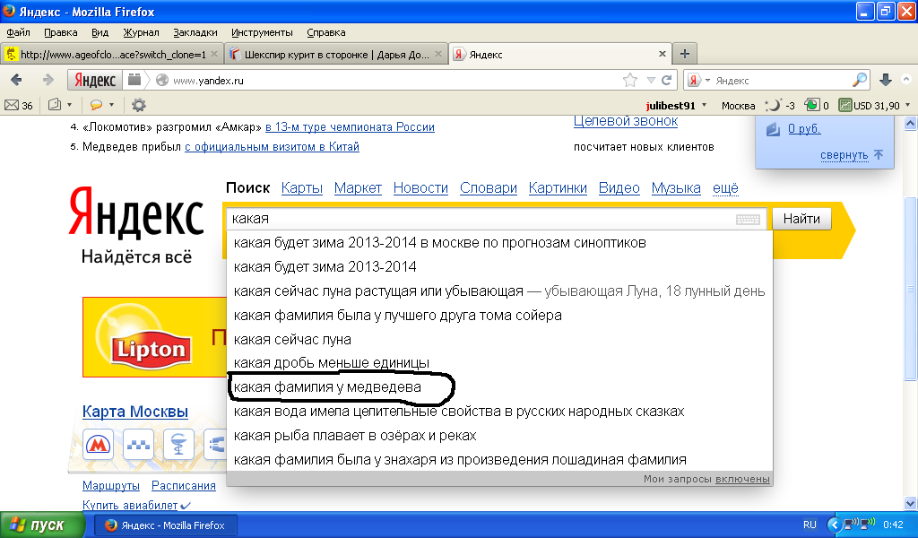
Task: Go forward with the forward arrow
Action: point(48,80)
